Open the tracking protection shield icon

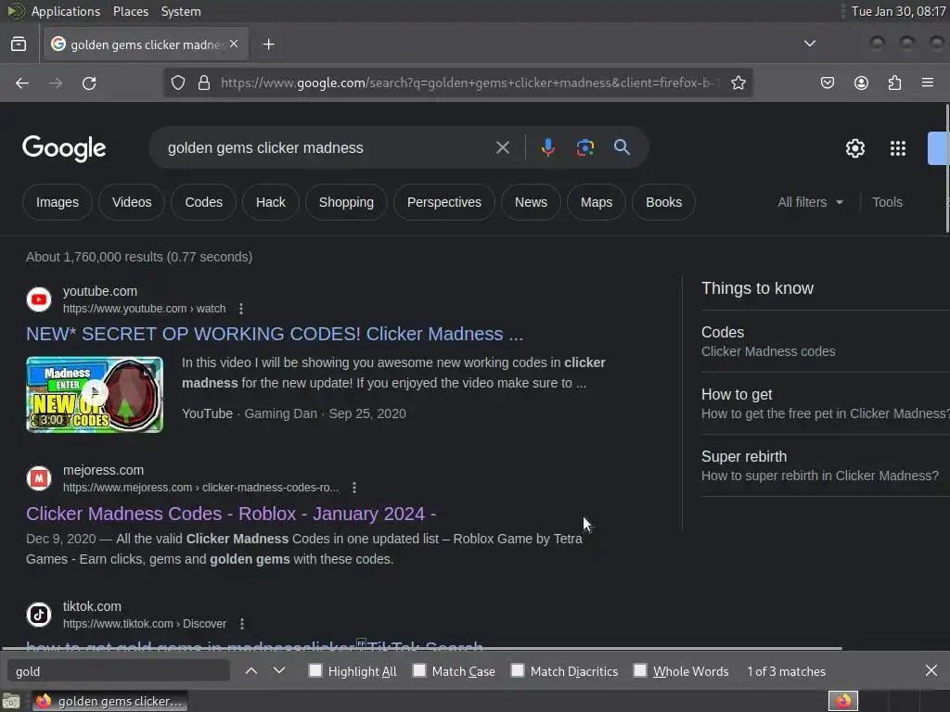[x=177, y=83]
